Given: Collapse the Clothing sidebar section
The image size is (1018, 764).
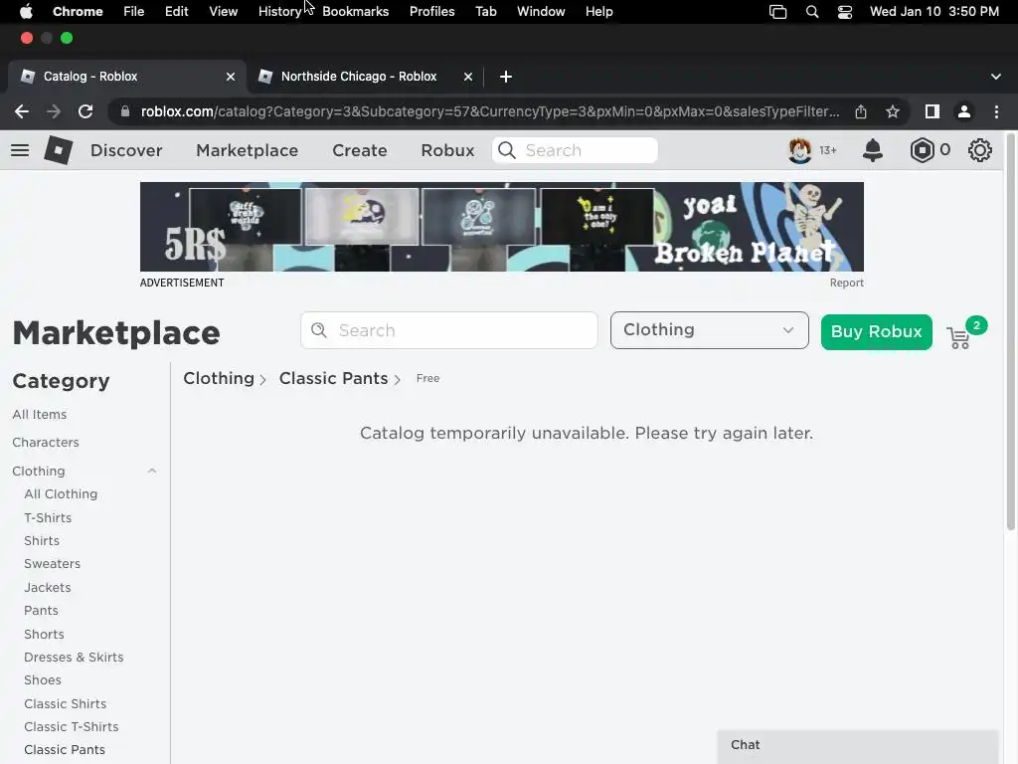Looking at the screenshot, I should pyautogui.click(x=152, y=471).
